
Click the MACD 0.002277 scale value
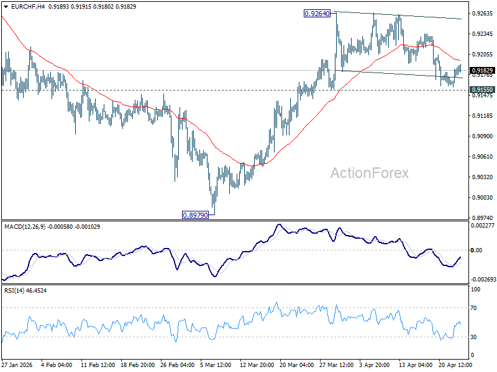[x=483, y=226]
